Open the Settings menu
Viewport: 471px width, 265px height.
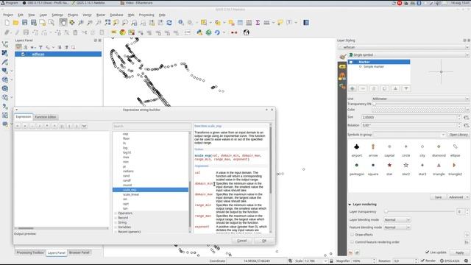(x=57, y=15)
